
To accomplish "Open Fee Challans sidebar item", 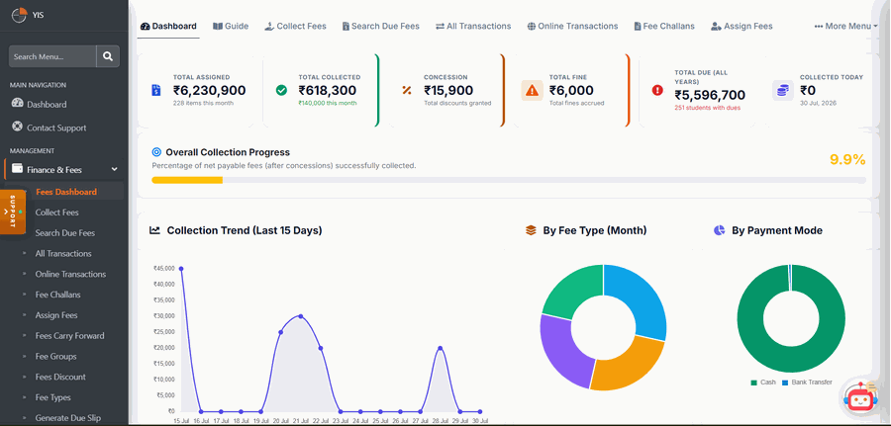I will click(x=58, y=295).
